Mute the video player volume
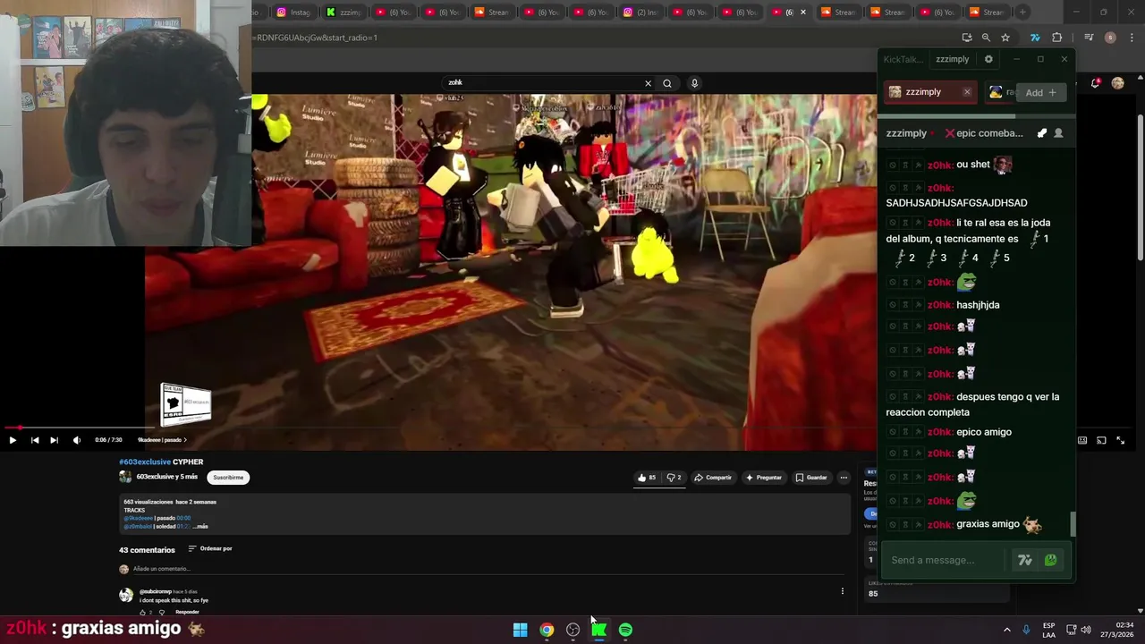 pos(76,440)
